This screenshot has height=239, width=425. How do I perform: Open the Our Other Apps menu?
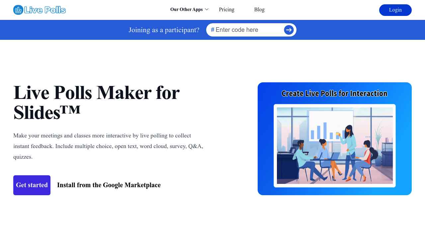click(x=186, y=10)
